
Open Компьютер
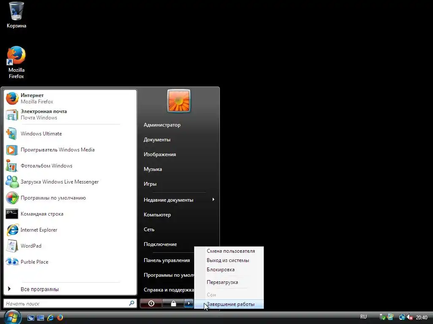pos(179,215)
